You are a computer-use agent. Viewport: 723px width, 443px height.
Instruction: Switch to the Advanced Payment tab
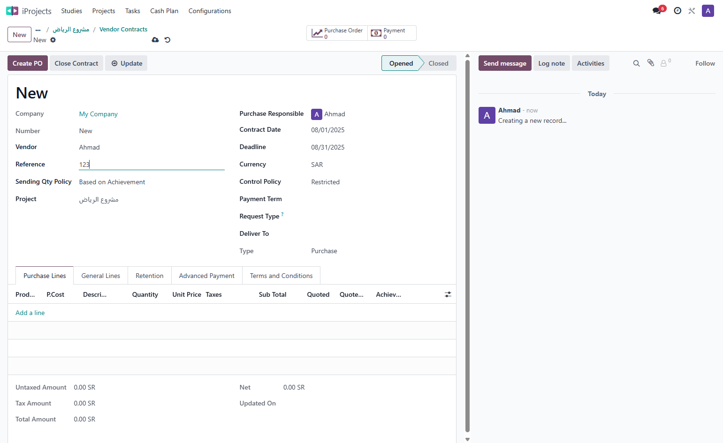(207, 276)
